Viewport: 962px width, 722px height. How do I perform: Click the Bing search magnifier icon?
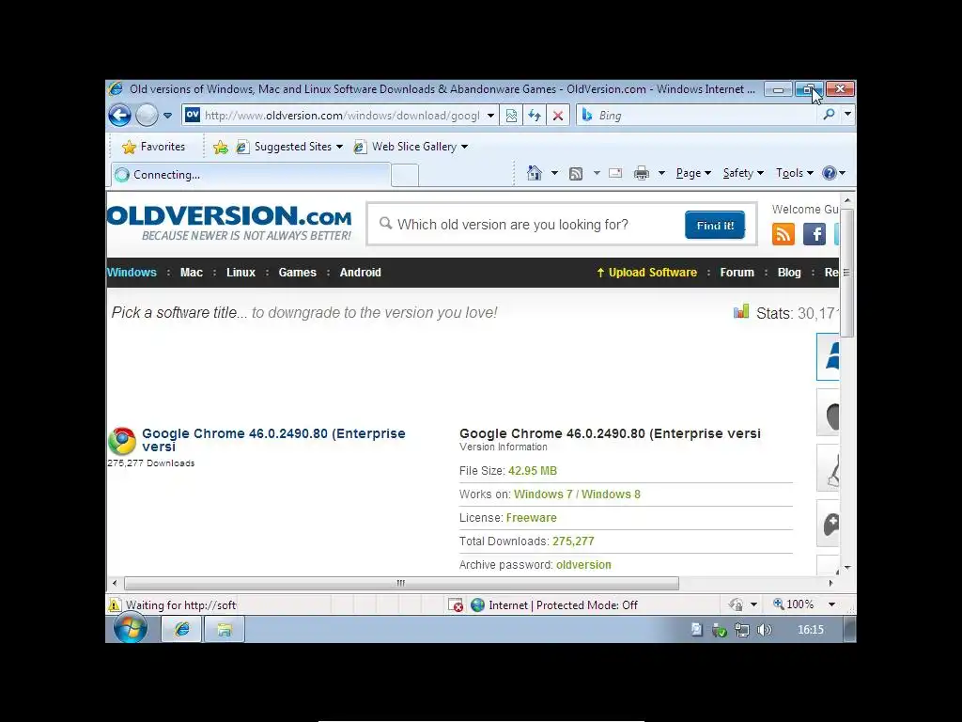[x=829, y=114]
